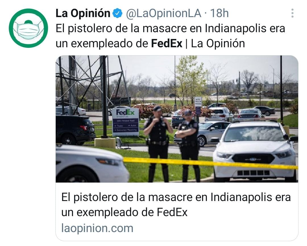Screen dimensions: 307x246
Task: Click the parking sign in the photo
Action: (198, 102)
